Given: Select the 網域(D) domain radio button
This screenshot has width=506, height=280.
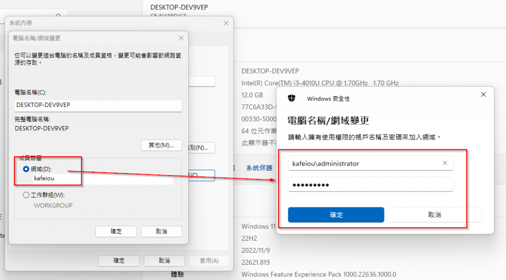Looking at the screenshot, I should click(x=26, y=169).
